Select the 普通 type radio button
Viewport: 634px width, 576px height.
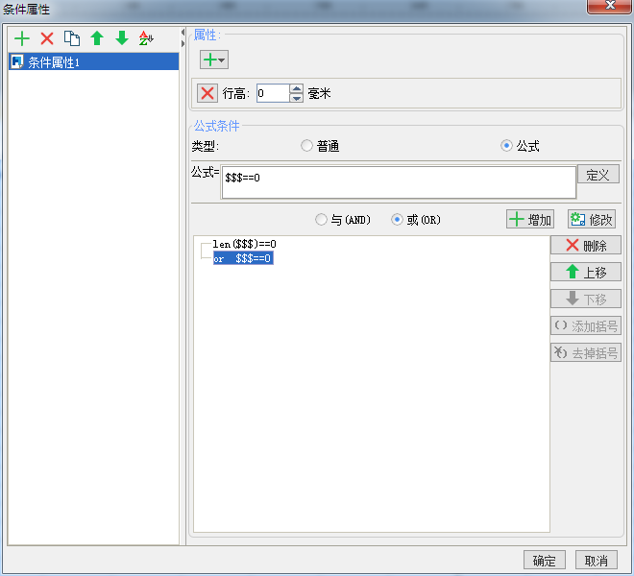[x=306, y=146]
